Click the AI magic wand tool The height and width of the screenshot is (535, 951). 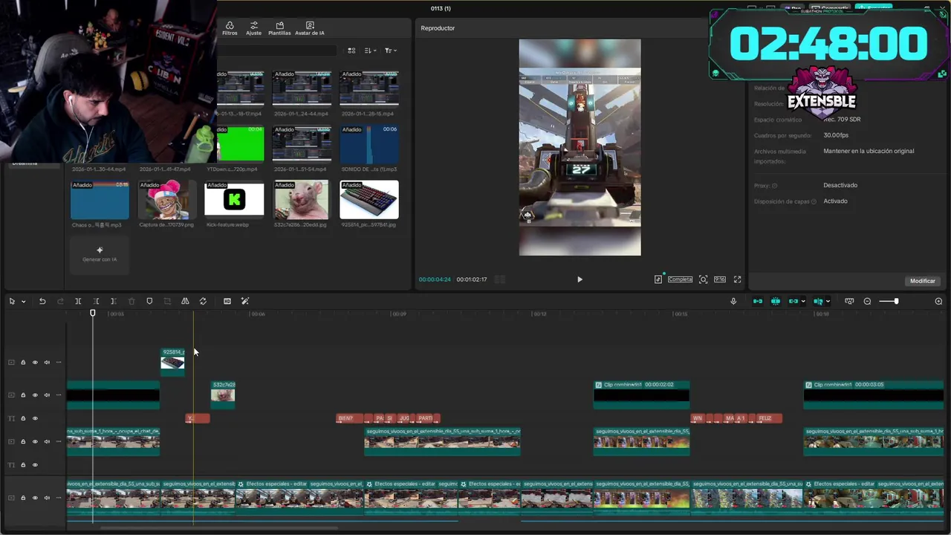(x=245, y=301)
